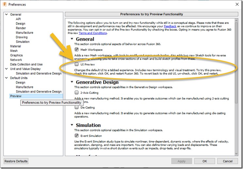The width and height of the screenshot is (243, 169).
Task: Select Design under General
Action: coord(21,23)
